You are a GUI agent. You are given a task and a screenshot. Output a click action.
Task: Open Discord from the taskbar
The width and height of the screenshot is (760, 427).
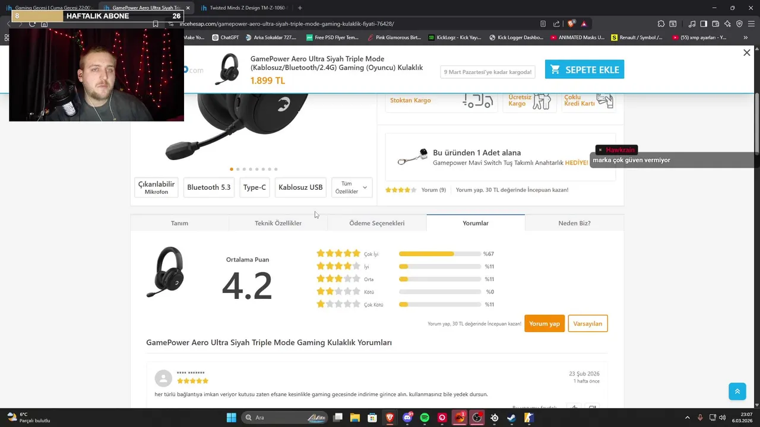407,418
